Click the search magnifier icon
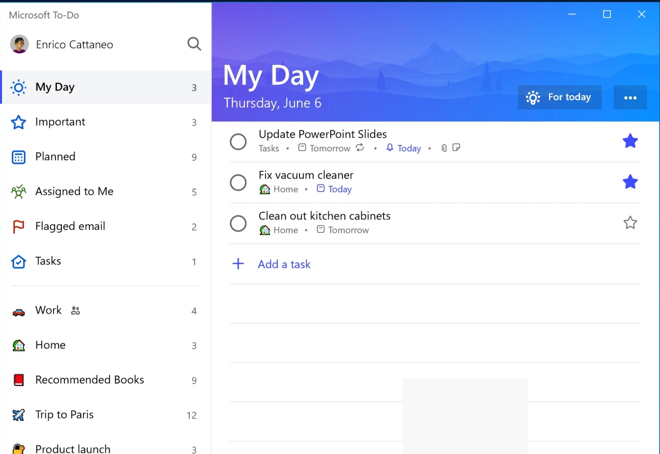 tap(194, 44)
